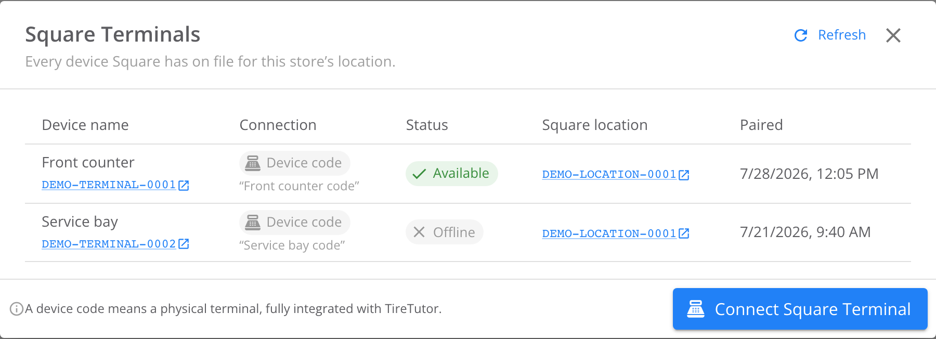Click terminal icon in Service bay Device code chip
The width and height of the screenshot is (936, 339).
point(253,223)
